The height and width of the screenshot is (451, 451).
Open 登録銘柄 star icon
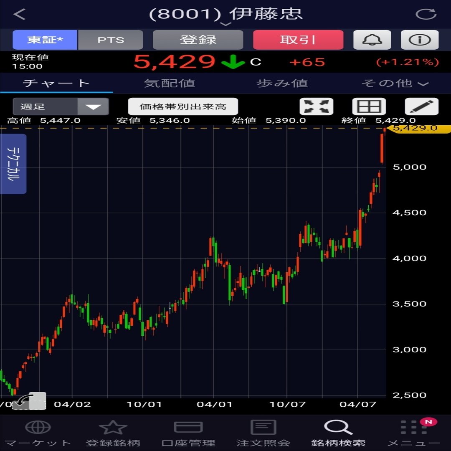point(113,428)
